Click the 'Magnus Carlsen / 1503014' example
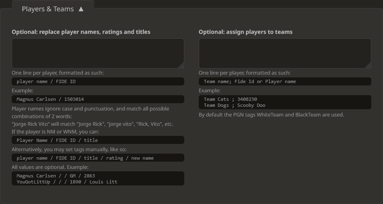383x204 pixels. pyautogui.click(x=98, y=99)
